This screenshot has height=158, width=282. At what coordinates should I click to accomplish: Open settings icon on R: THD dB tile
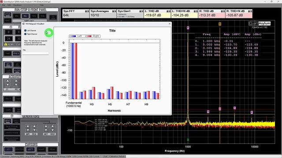222,11
